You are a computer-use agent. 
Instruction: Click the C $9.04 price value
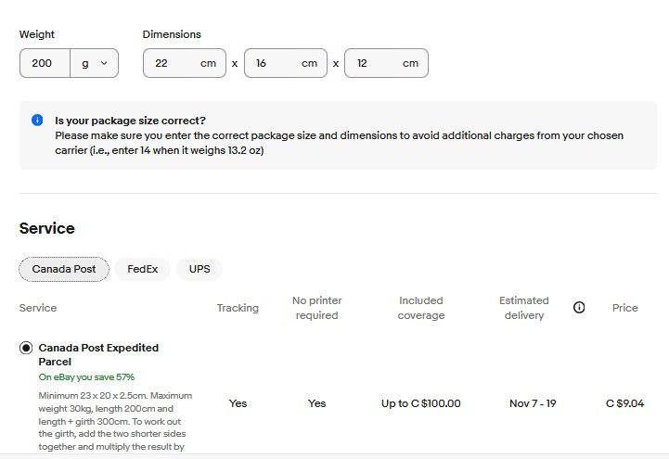[x=624, y=403]
